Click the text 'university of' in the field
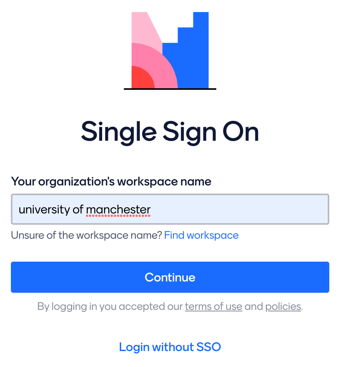This screenshot has width=339, height=367. tap(50, 209)
